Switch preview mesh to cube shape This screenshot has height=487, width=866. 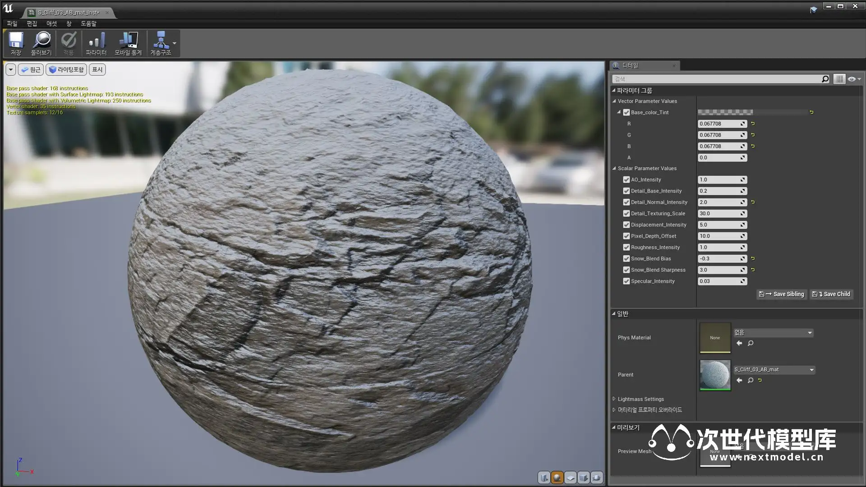pos(584,478)
